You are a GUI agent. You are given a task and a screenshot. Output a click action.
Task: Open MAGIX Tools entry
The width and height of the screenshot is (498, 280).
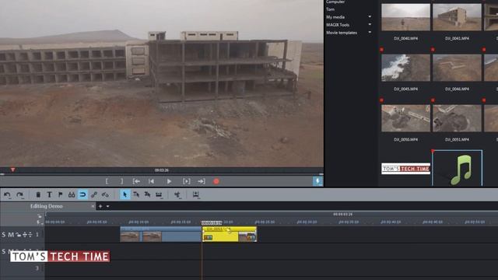pos(338,25)
